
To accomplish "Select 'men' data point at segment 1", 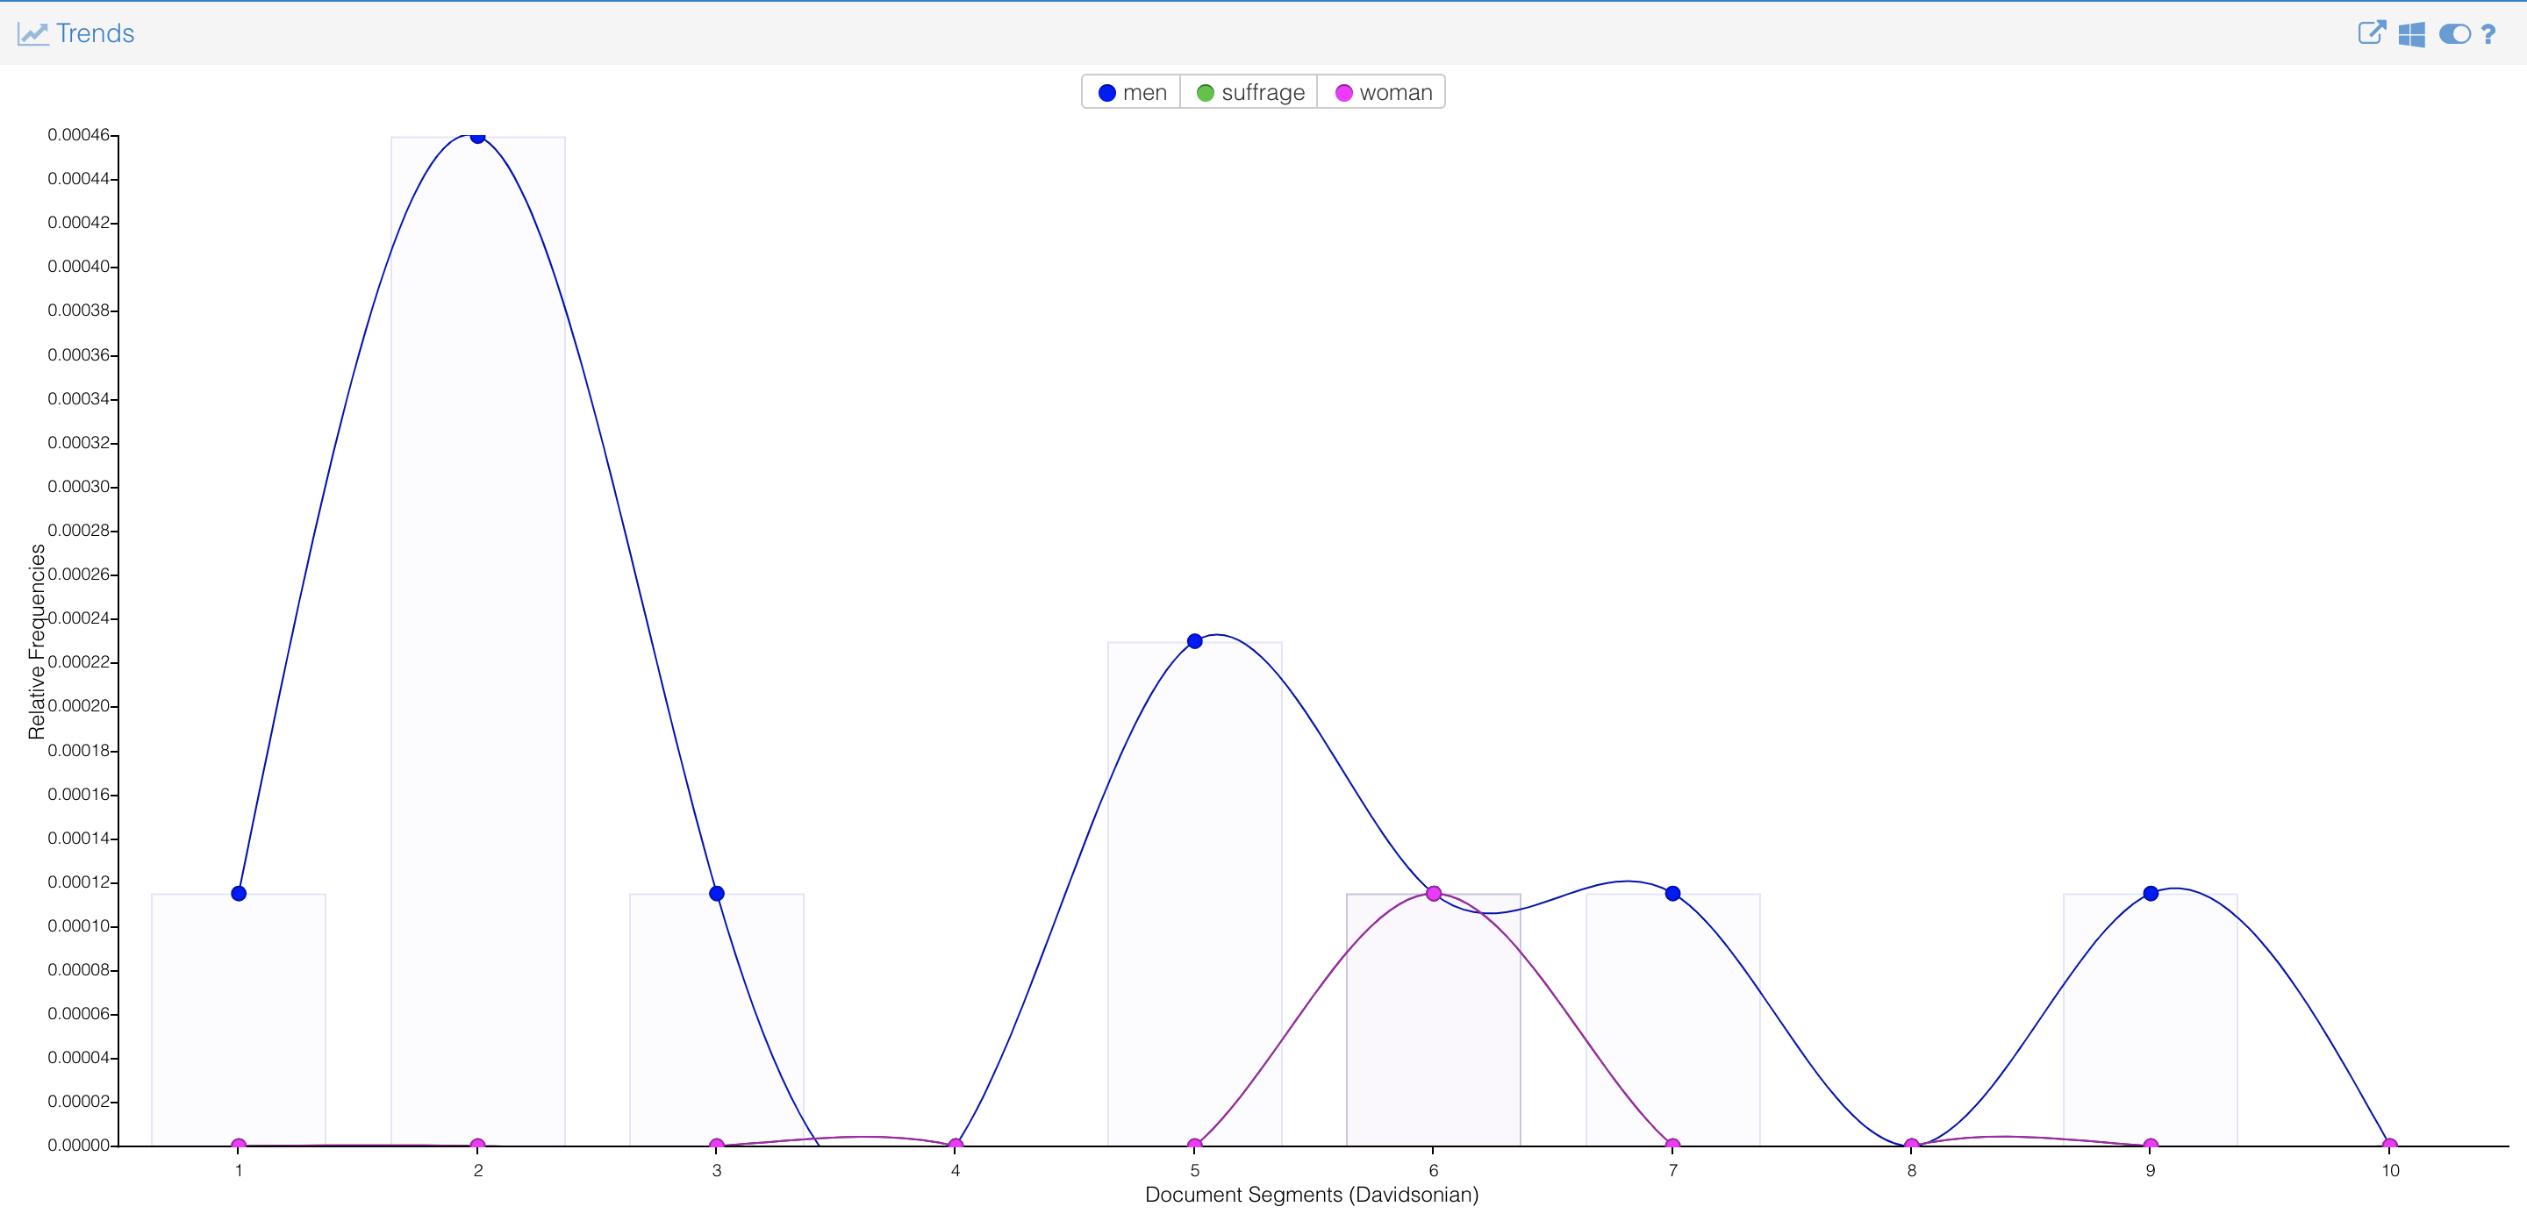I will tap(239, 894).
